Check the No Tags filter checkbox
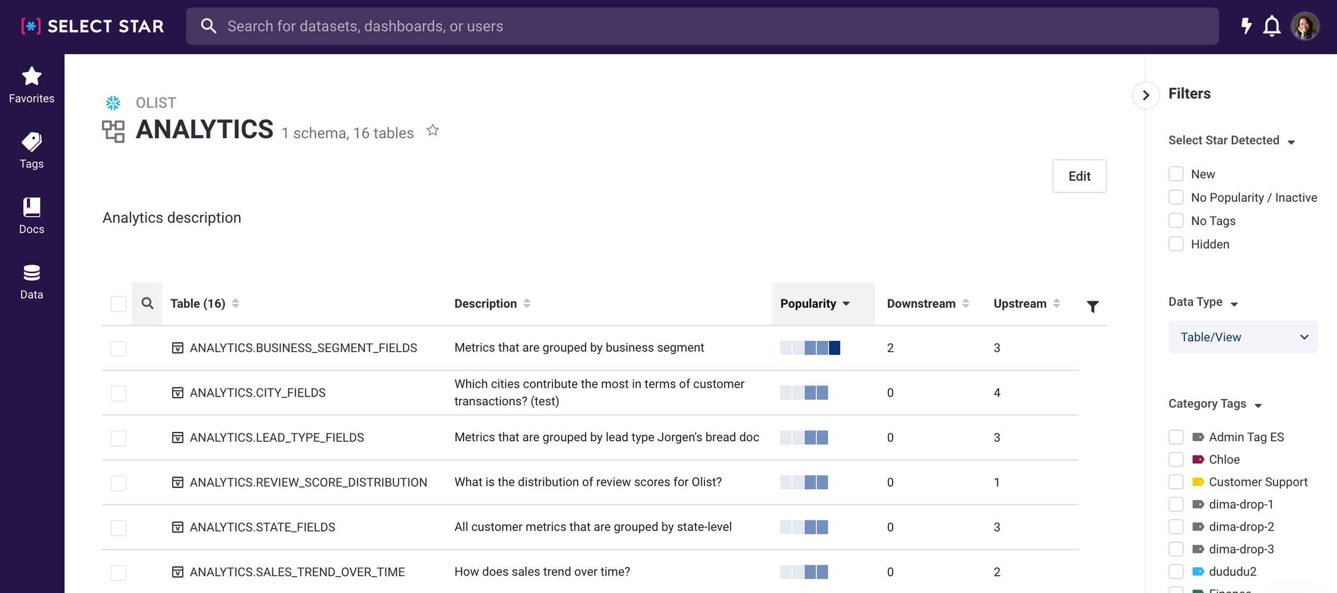 [1176, 221]
